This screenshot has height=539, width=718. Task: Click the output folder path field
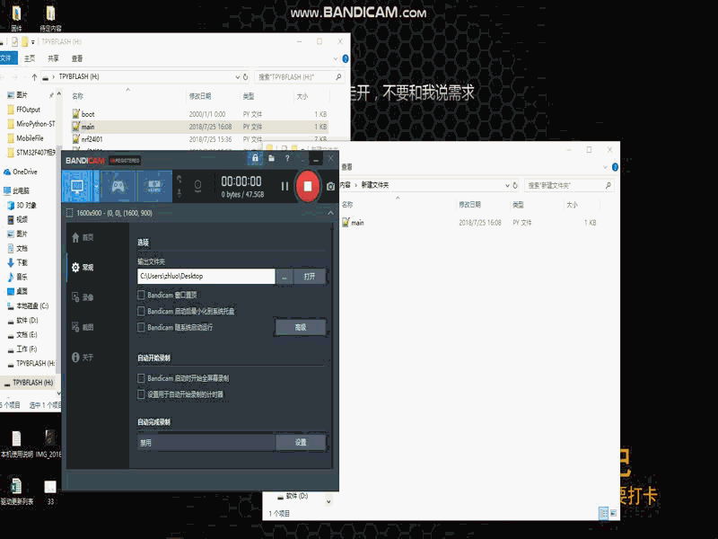pyautogui.click(x=206, y=276)
